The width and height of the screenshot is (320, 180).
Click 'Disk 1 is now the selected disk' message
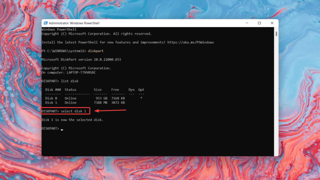click(x=72, y=120)
